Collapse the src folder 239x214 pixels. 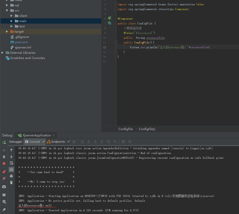click(x=7, y=11)
